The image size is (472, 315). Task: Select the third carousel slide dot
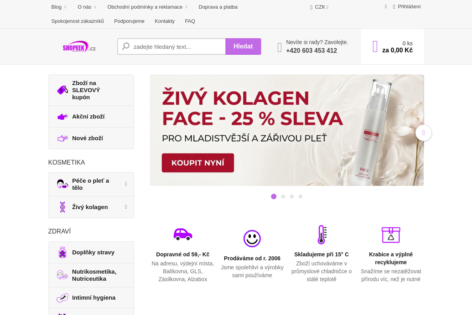(292, 196)
